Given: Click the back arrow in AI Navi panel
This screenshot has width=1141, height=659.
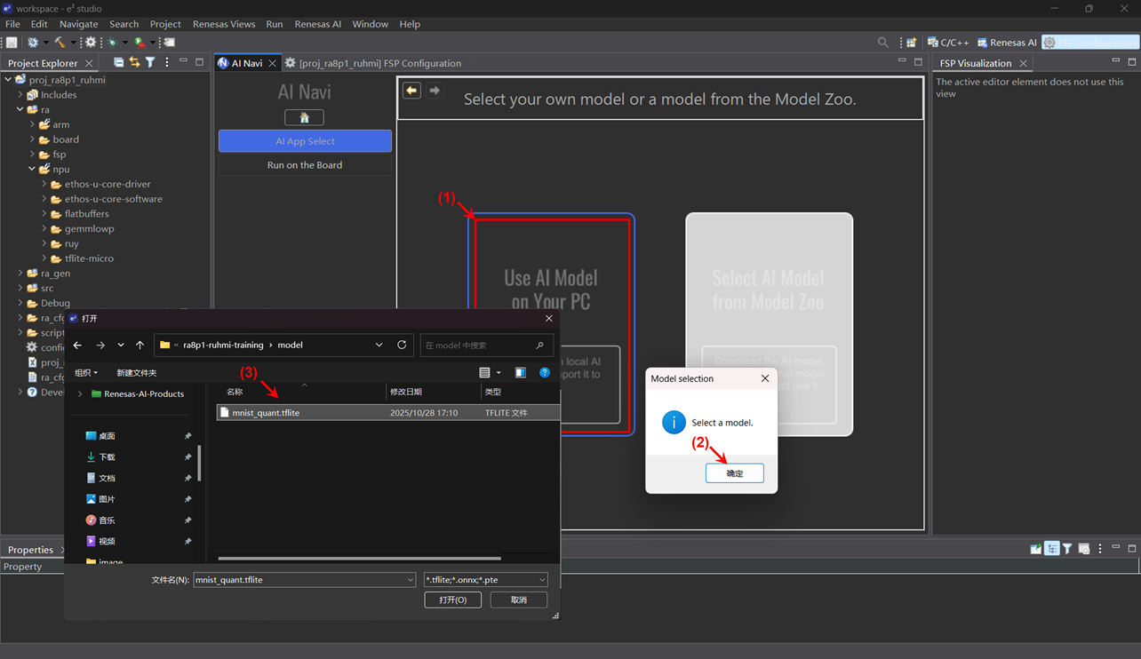Looking at the screenshot, I should [x=411, y=90].
